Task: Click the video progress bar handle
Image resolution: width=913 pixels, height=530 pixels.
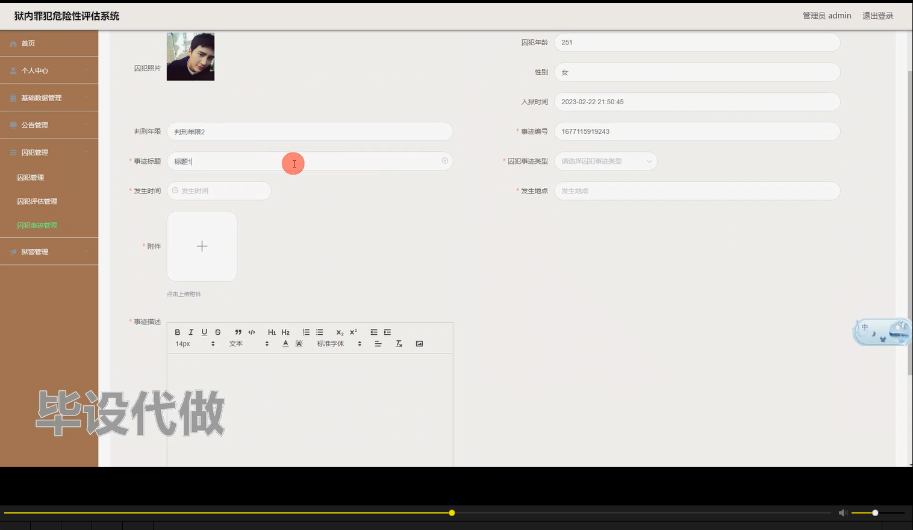Action: coord(452,513)
